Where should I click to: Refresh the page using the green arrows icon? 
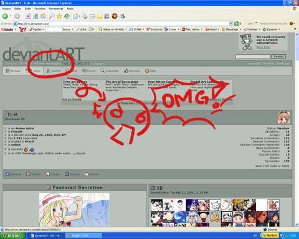(36, 16)
